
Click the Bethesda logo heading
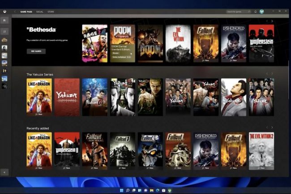coord(41,30)
